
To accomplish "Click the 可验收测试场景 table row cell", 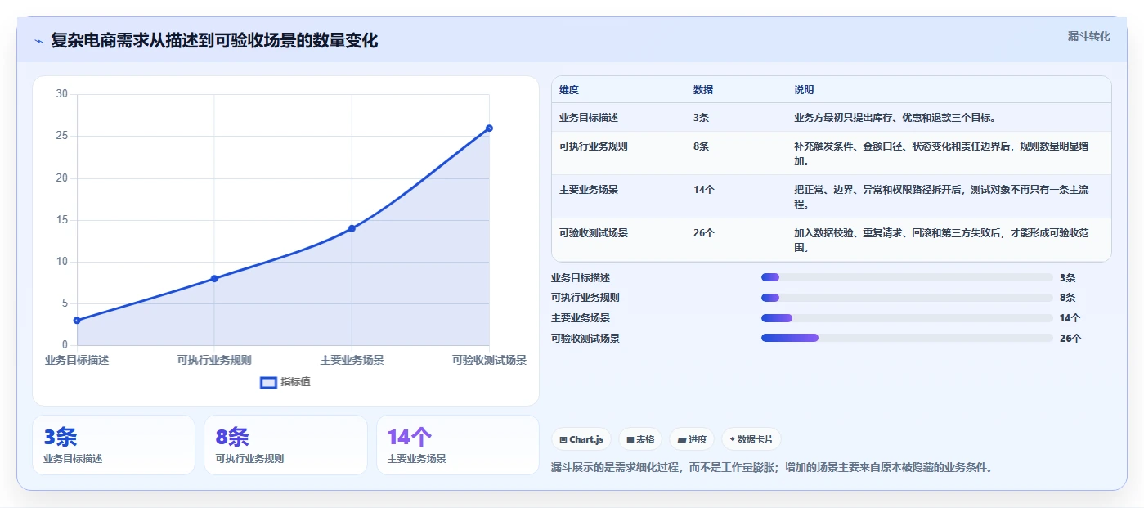I will [x=594, y=233].
